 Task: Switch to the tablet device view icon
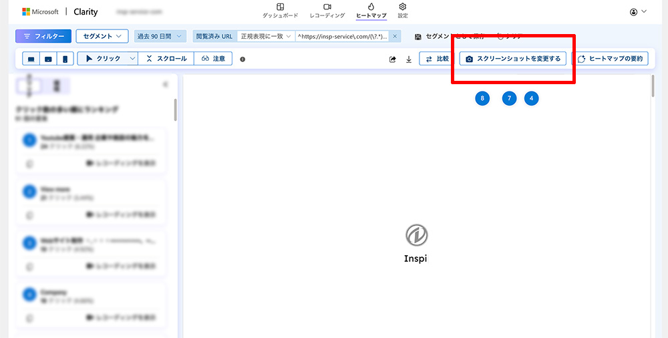coord(48,59)
